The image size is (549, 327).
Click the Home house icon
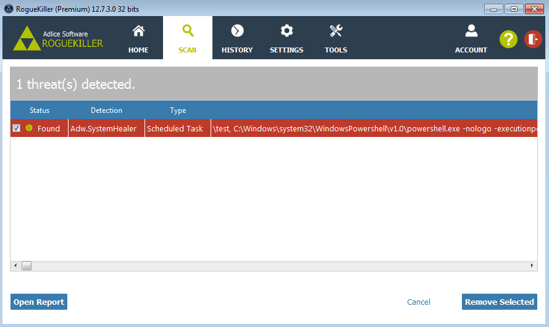[x=138, y=31]
